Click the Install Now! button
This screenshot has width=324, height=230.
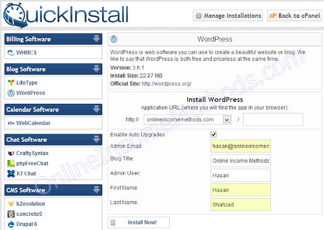click(x=138, y=222)
